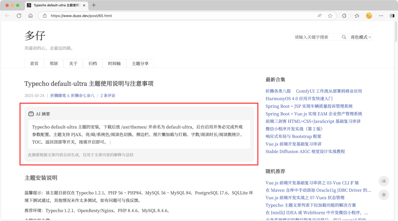
Task: Open Typecho 主题文章列表下拉加载 post
Action: tap(311, 205)
